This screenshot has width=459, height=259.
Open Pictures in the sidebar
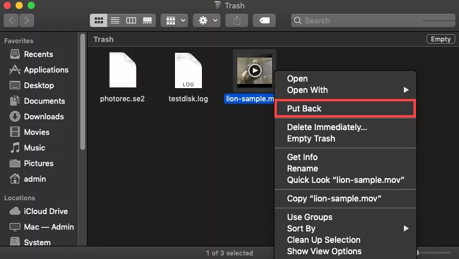tap(31, 163)
